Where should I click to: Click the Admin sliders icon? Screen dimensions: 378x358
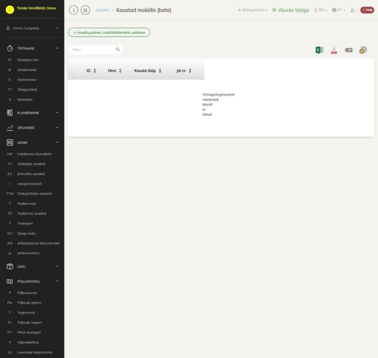pos(10,143)
